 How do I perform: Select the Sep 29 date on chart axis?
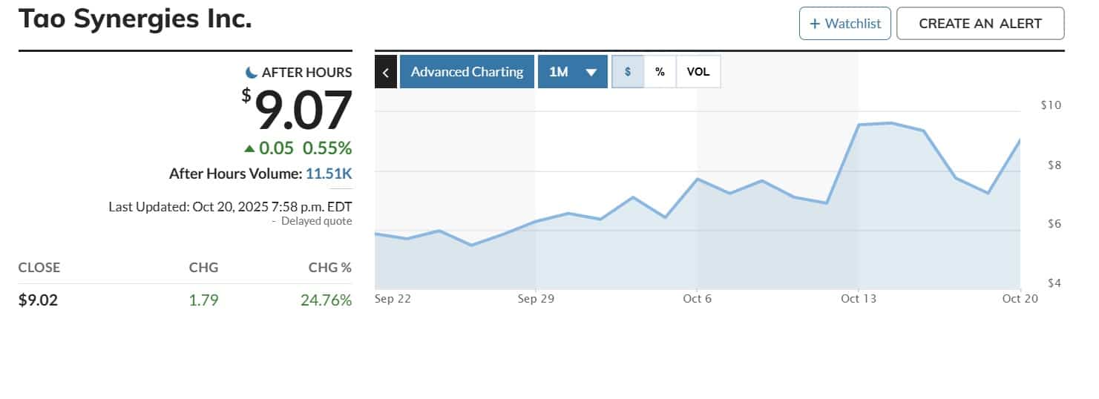pos(536,299)
